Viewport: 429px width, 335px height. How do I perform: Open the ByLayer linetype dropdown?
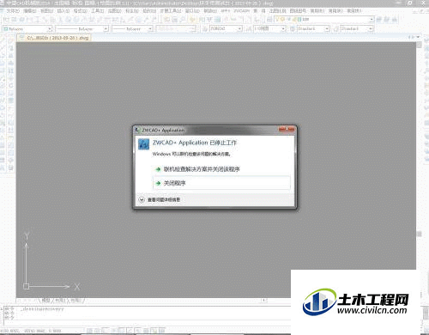click(82, 29)
